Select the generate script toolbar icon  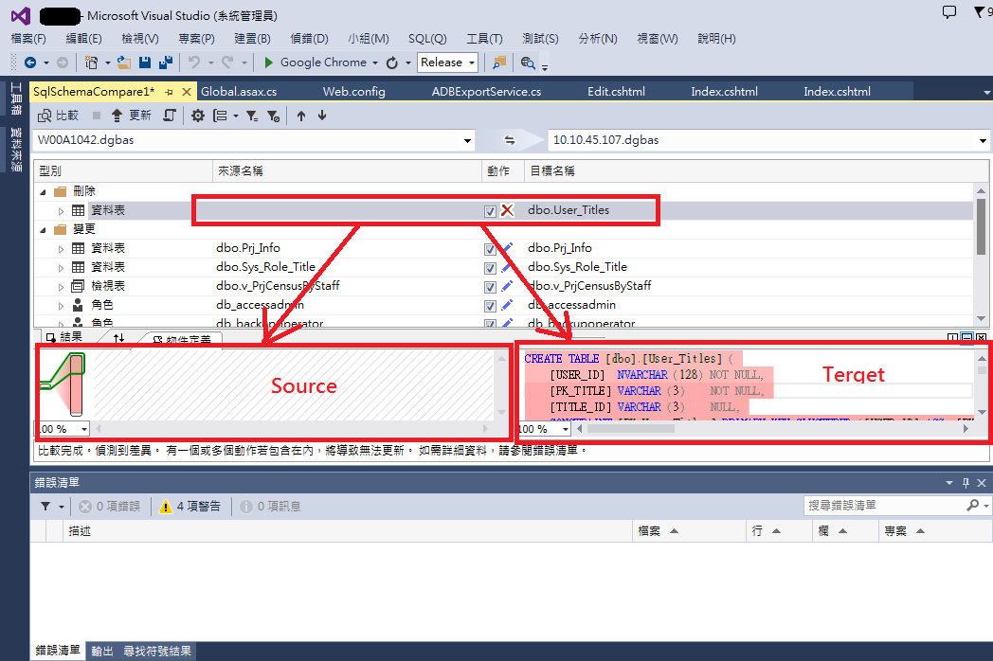tap(168, 116)
